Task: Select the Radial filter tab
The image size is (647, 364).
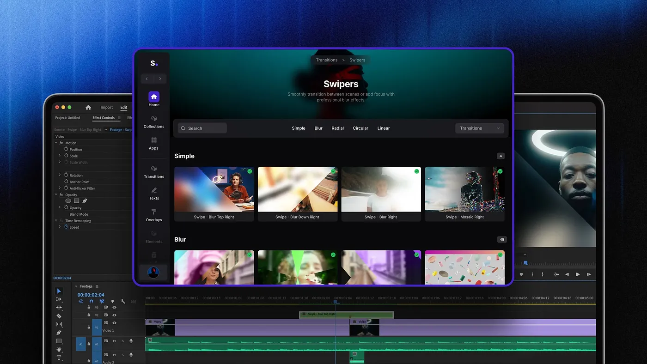Action: 337,128
